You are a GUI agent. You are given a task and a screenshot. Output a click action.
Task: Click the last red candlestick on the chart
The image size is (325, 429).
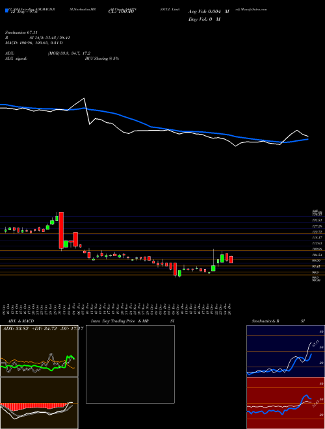[x=231, y=259]
